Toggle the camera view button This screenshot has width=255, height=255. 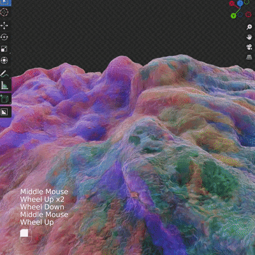(x=249, y=47)
